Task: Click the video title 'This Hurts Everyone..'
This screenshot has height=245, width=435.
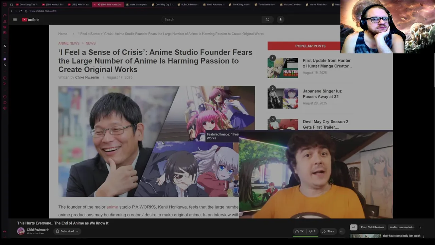Action: coord(63,223)
